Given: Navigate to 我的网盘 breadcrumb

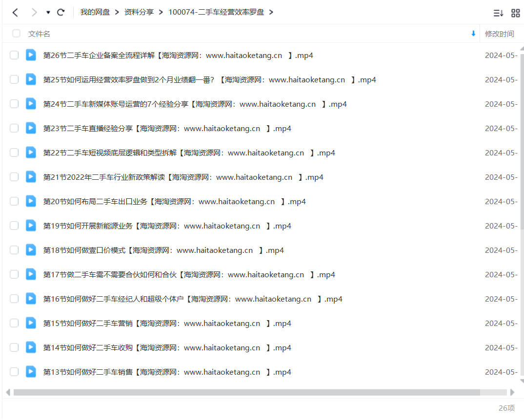Looking at the screenshot, I should [95, 12].
